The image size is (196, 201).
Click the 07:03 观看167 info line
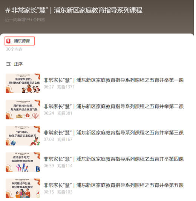click(x=58, y=139)
